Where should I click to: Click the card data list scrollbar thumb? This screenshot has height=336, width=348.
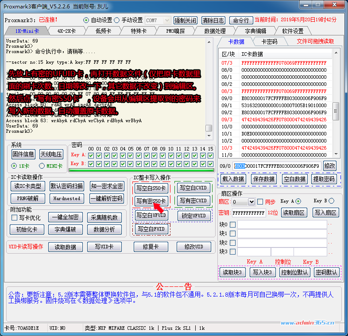click(336, 111)
